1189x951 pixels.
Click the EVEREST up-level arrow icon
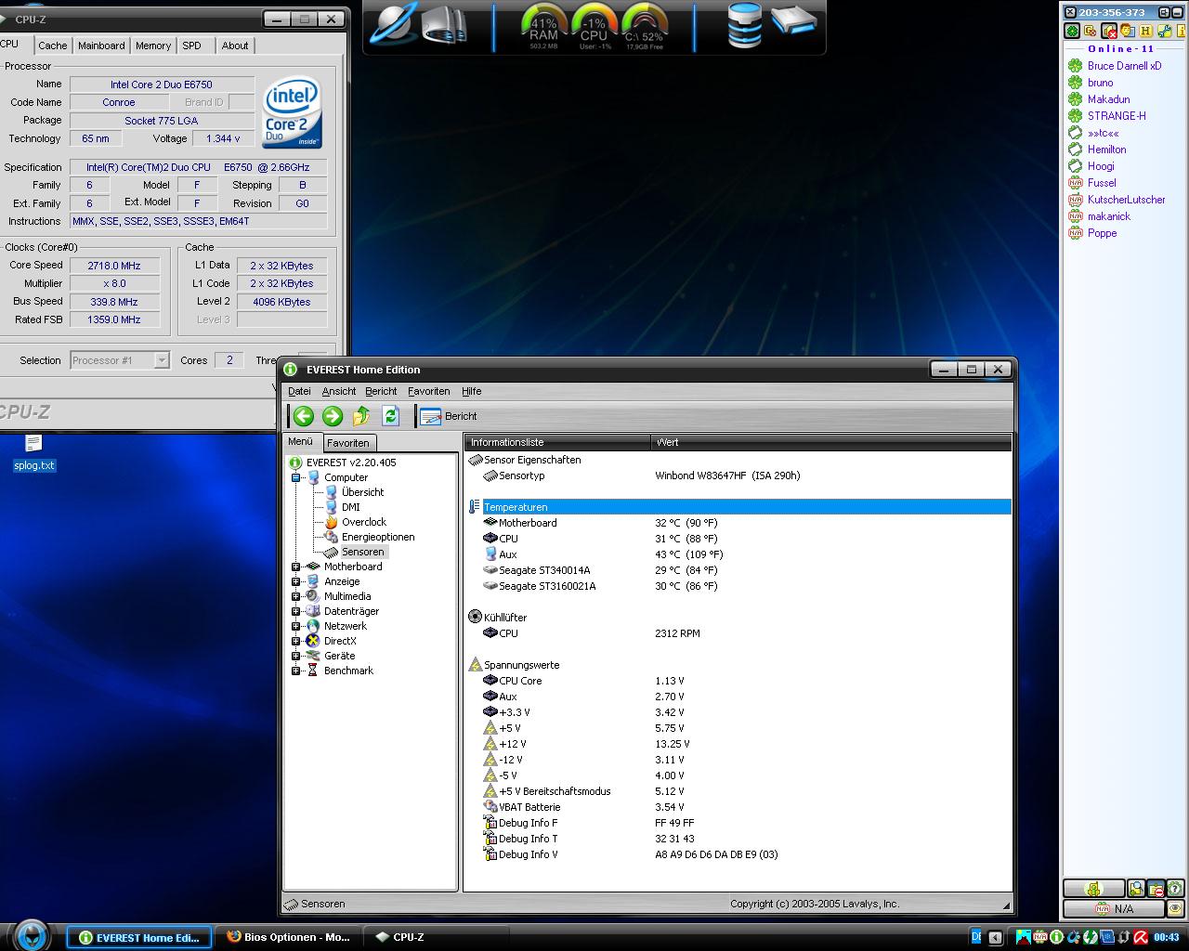point(361,416)
